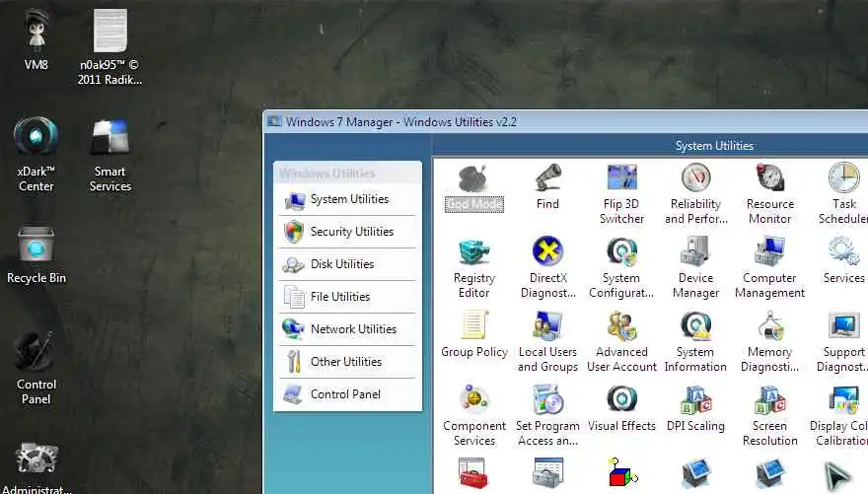
Task: Open Component Services
Action: (x=473, y=416)
